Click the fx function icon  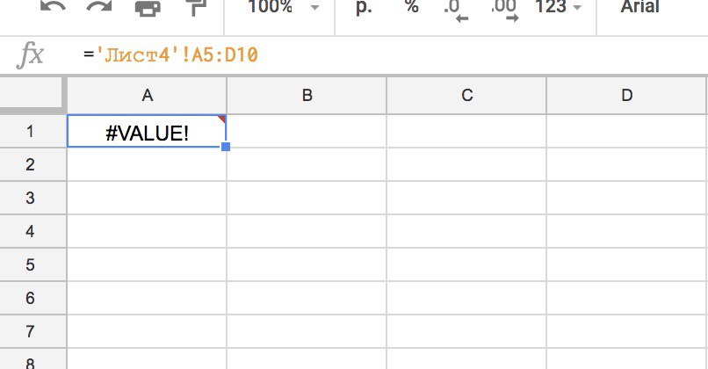tap(31, 55)
